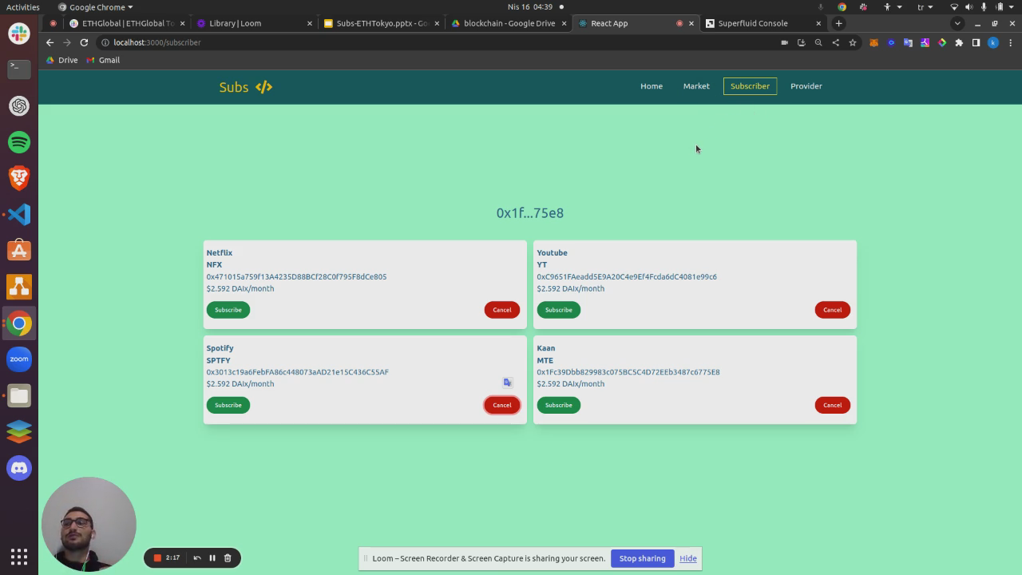1022x575 pixels.
Task: Subscribe to Youtube
Action: [x=559, y=310]
